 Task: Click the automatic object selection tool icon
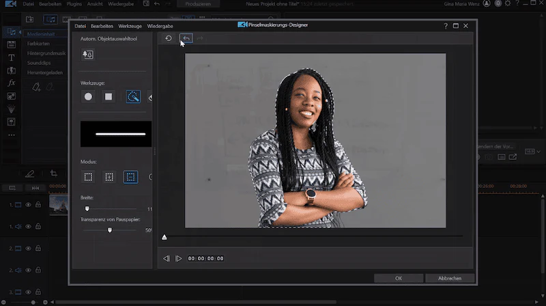(88, 55)
